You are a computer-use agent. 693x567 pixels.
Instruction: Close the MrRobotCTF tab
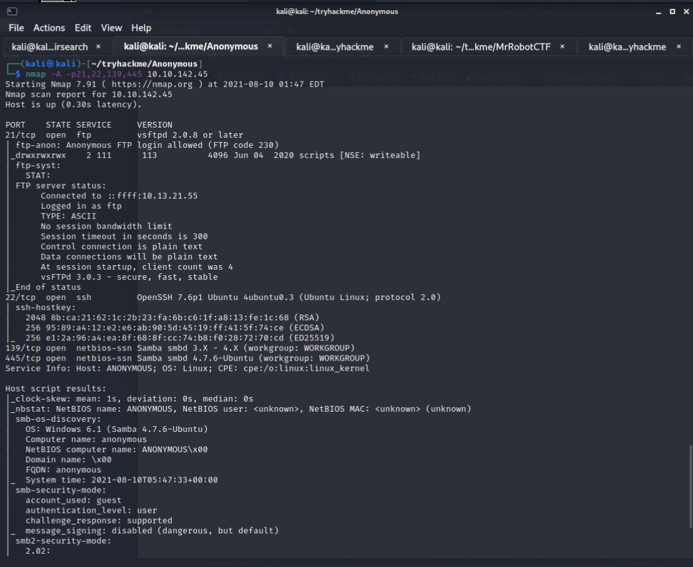pyautogui.click(x=565, y=47)
